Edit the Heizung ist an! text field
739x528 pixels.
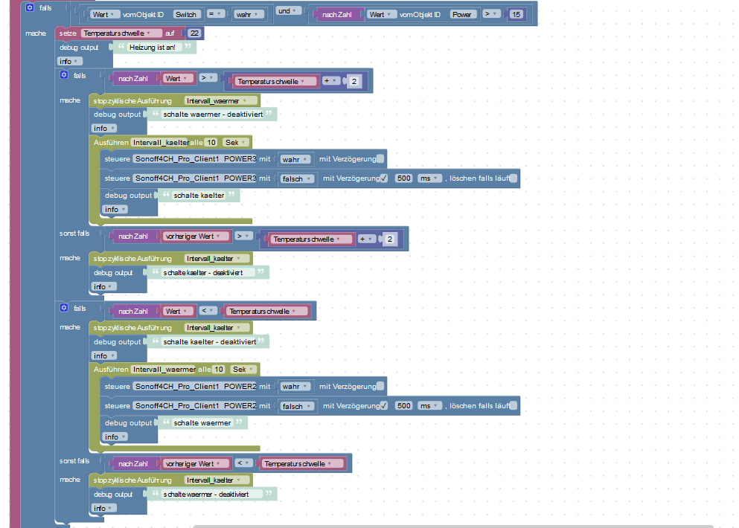click(153, 47)
